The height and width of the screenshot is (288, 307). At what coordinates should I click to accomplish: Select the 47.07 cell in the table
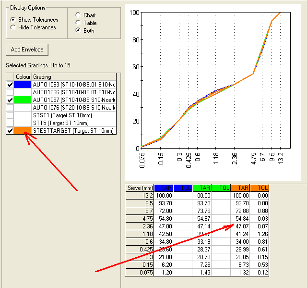coord(240,226)
